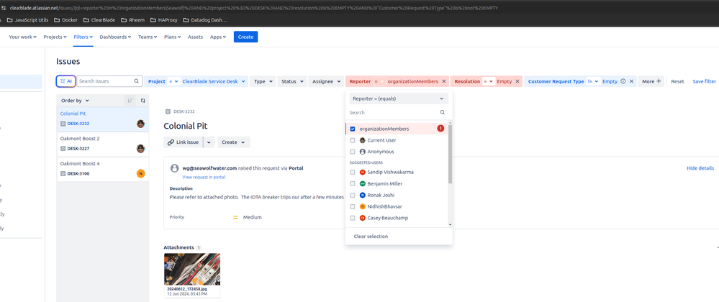719x302 pixels.
Task: Click Benjamin Miller's avatar icon
Action: click(362, 184)
